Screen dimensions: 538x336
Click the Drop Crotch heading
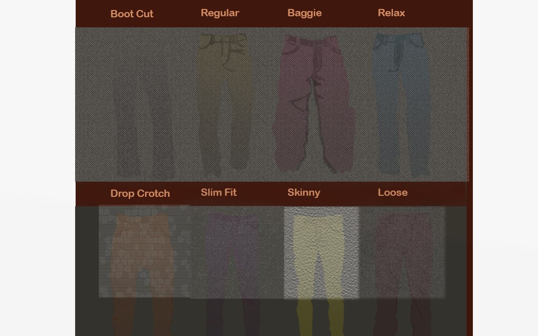click(x=140, y=194)
